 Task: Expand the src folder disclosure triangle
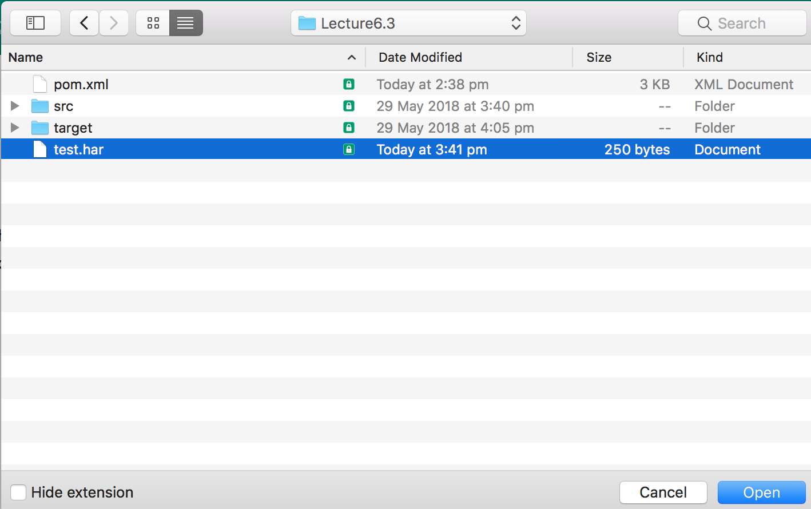click(x=15, y=106)
